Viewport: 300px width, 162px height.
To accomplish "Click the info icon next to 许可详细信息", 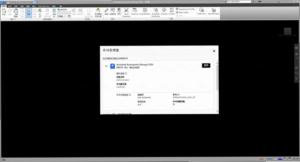I will pyautogui.click(x=130, y=95).
